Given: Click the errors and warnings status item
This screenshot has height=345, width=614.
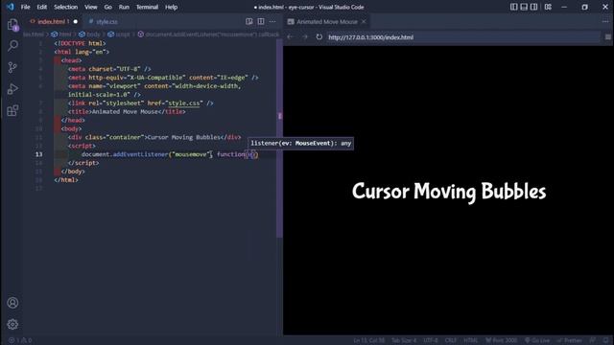Looking at the screenshot, I should click(20, 340).
